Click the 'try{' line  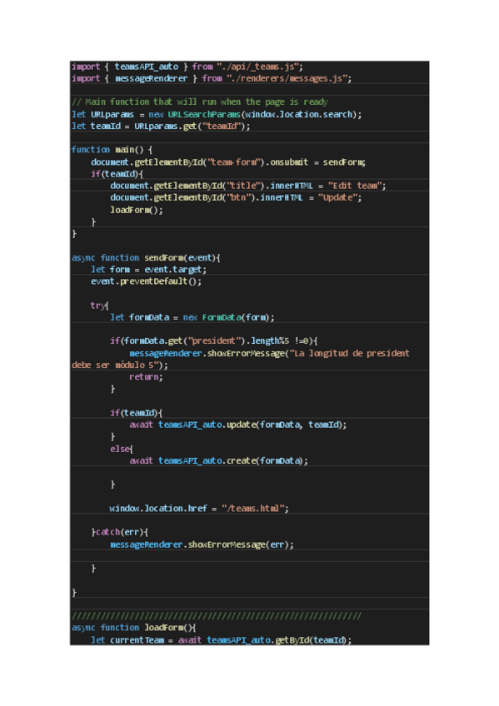pos(99,306)
